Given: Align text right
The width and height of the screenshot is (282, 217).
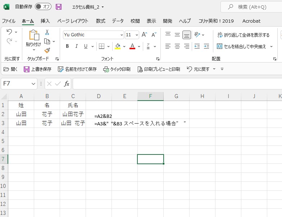Looking at the screenshot, I should (187, 46).
